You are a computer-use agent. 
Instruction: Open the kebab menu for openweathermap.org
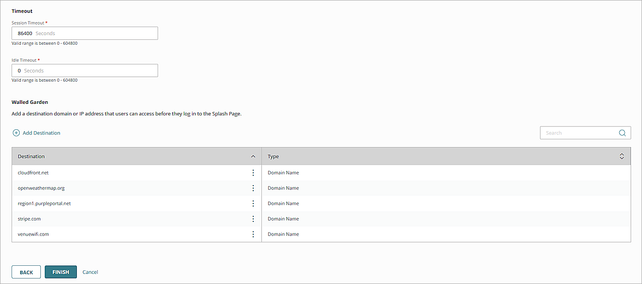[253, 188]
